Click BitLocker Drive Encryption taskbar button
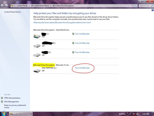The height and width of the screenshot is (116, 154). pos(21,114)
